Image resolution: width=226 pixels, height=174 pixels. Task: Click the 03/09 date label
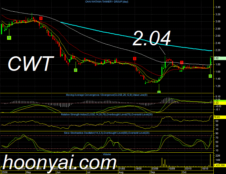[155, 169]
